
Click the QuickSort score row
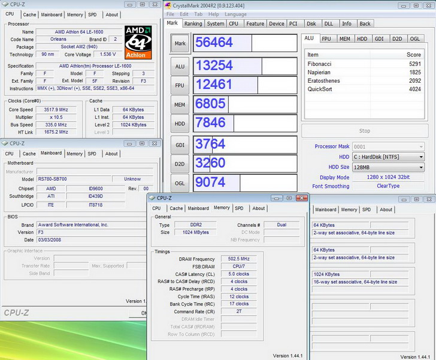(364, 89)
